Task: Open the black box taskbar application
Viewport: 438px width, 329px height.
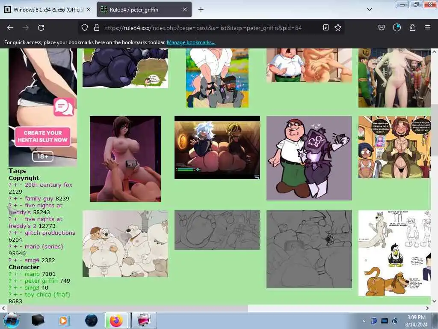Action: pyautogui.click(x=38, y=320)
